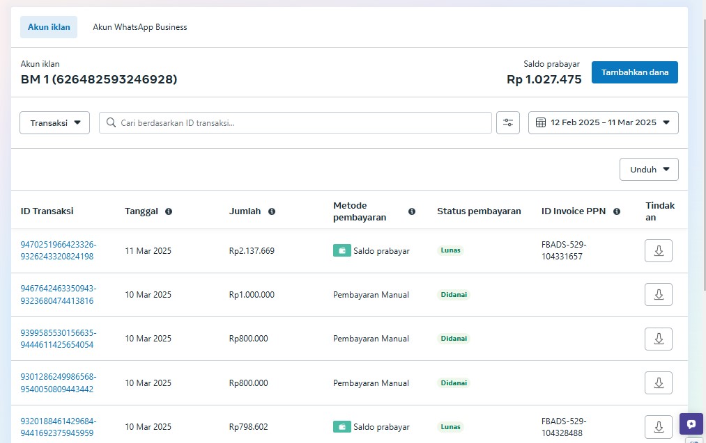
Task: Click info icon next to Jumlah
Action: pos(272,211)
